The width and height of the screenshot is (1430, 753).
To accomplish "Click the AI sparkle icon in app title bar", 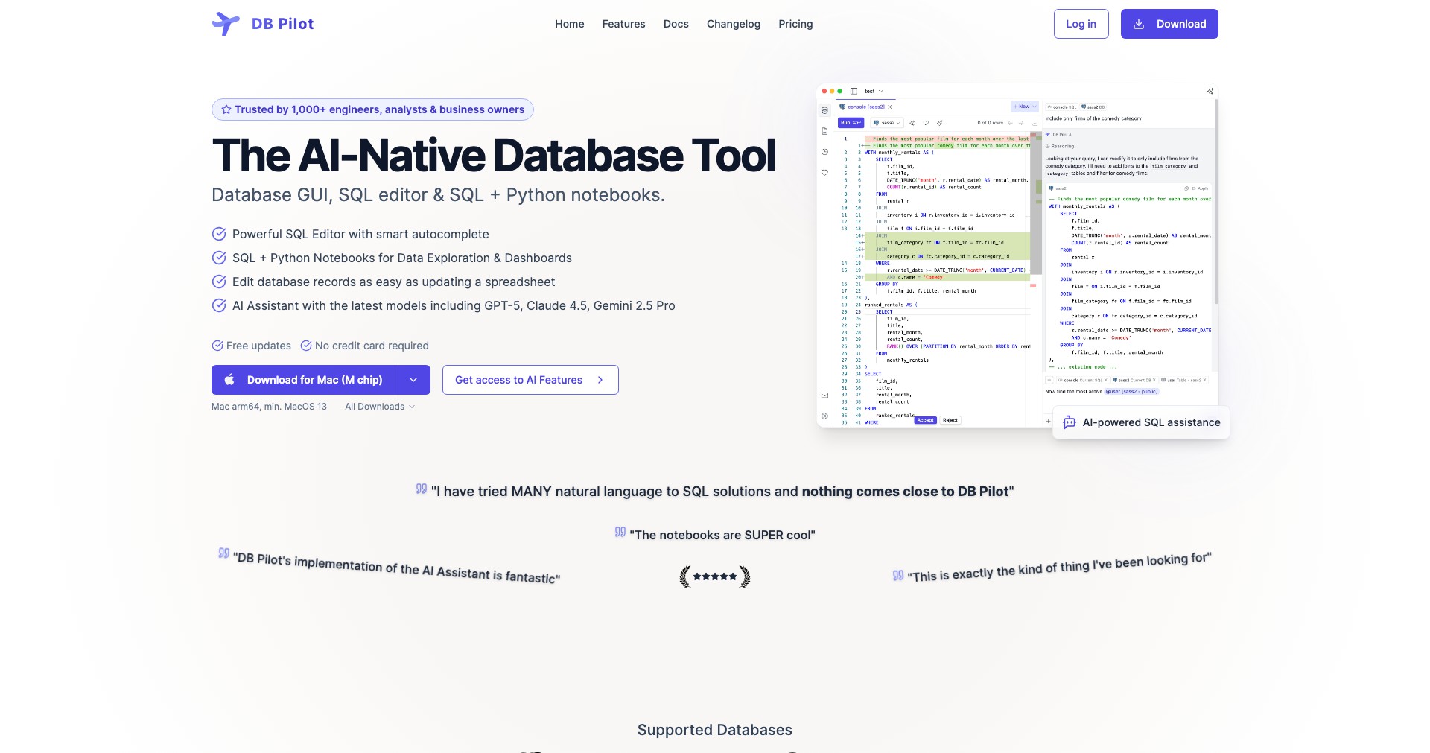I will pos(1210,91).
